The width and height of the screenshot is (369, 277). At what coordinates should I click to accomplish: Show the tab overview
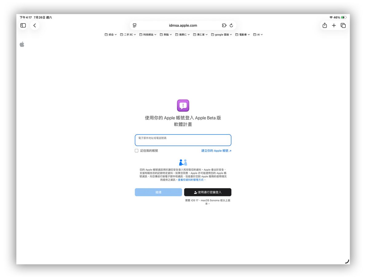point(343,26)
